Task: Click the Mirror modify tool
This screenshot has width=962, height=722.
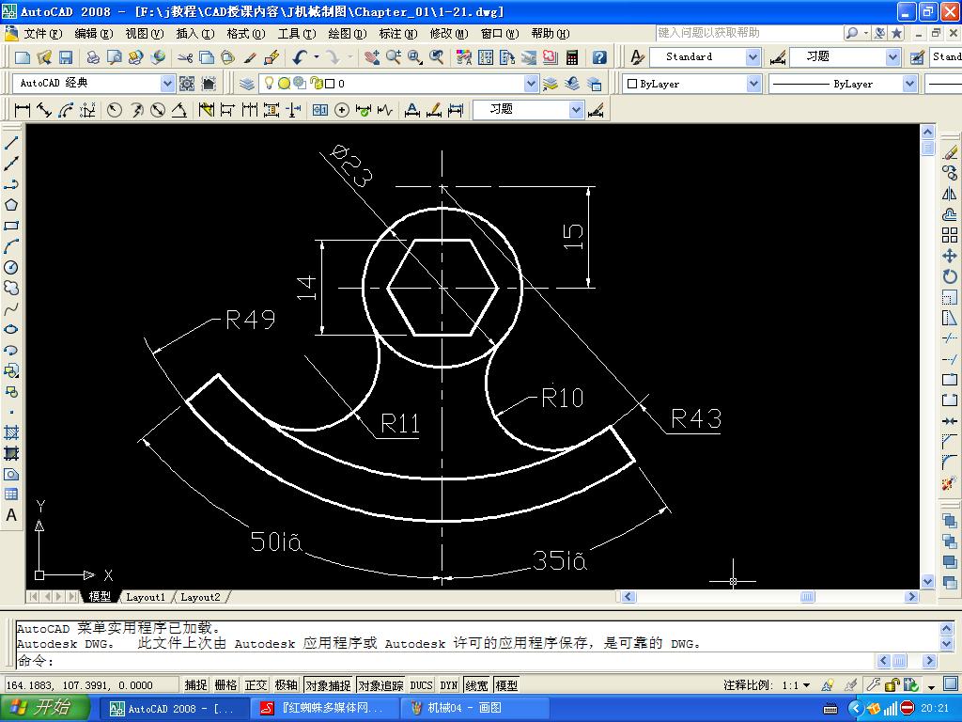Action: 950,194
